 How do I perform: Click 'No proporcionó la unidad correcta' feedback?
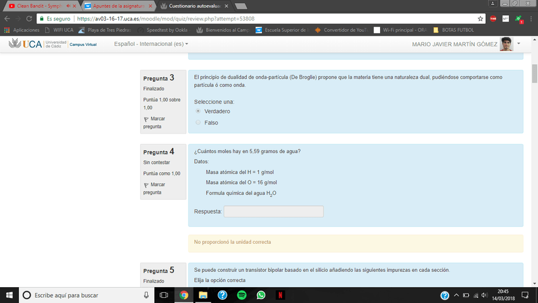pos(232,242)
